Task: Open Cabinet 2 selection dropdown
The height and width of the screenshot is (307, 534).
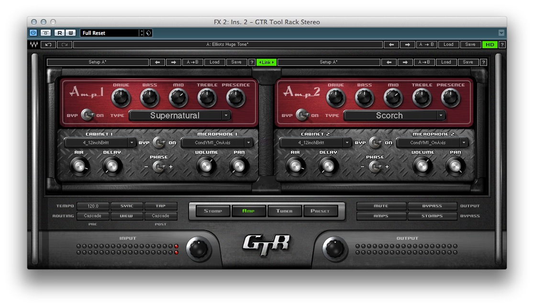Action: coord(315,143)
